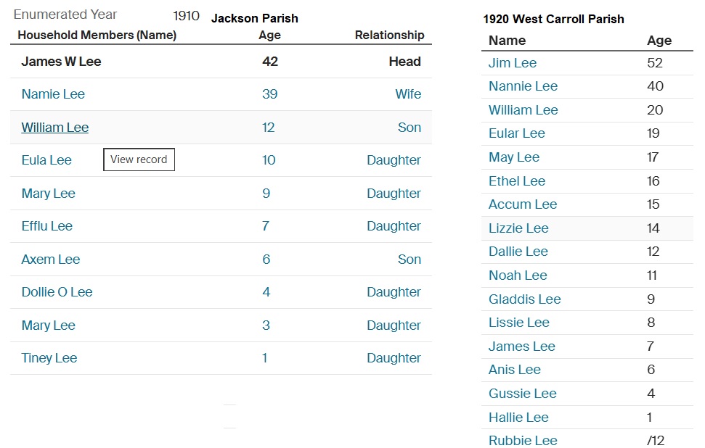Open Lizzie Lee's record
Viewport: 705px width, 448px height.
pos(518,228)
